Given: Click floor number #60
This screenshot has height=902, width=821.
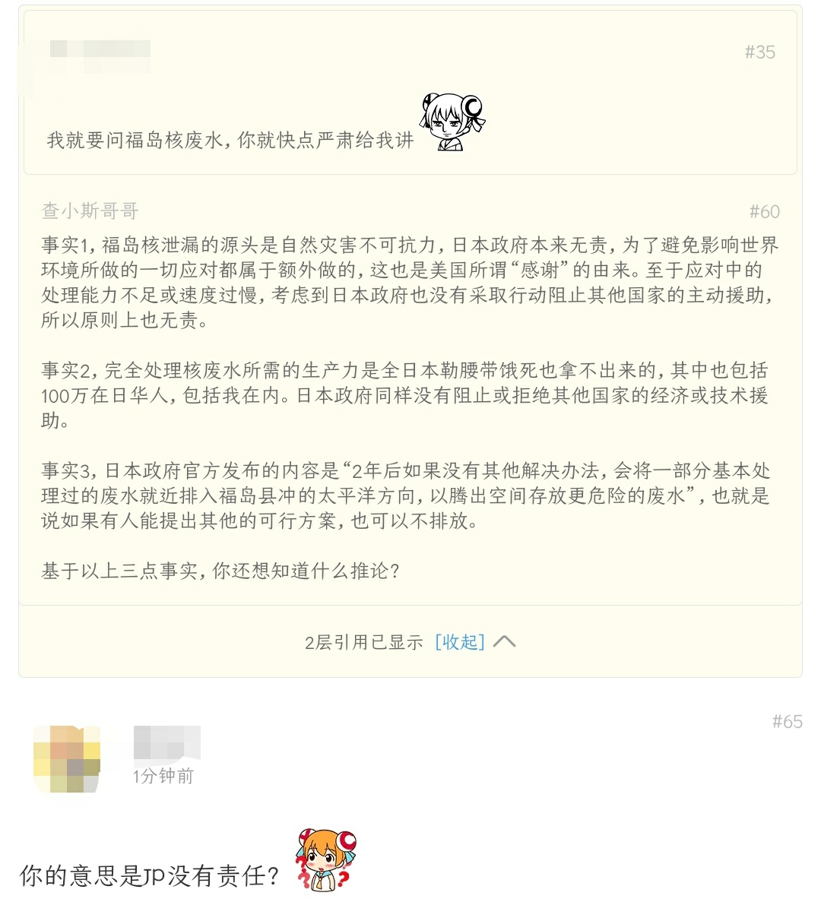Looking at the screenshot, I should tap(764, 212).
